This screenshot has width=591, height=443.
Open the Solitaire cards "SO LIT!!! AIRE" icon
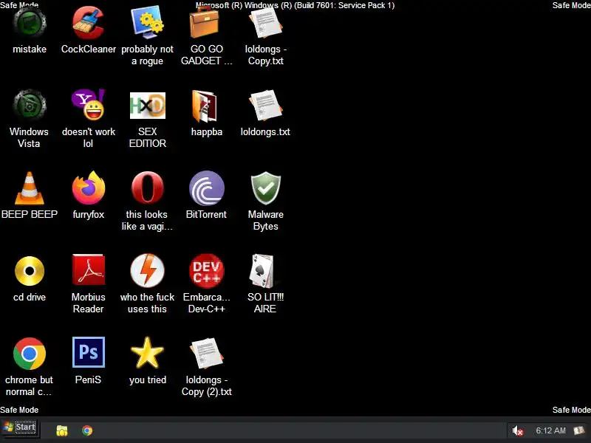[262, 271]
